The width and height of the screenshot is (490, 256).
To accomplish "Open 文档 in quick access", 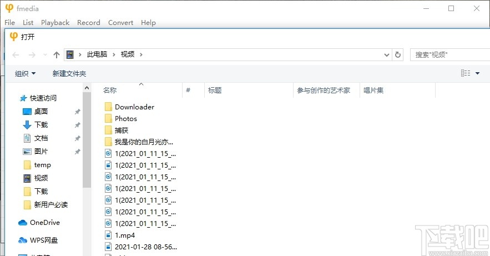I will point(41,138).
